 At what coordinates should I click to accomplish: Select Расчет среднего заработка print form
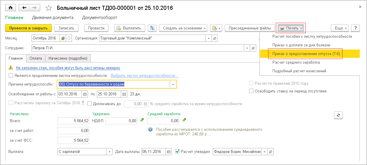coord(296,62)
